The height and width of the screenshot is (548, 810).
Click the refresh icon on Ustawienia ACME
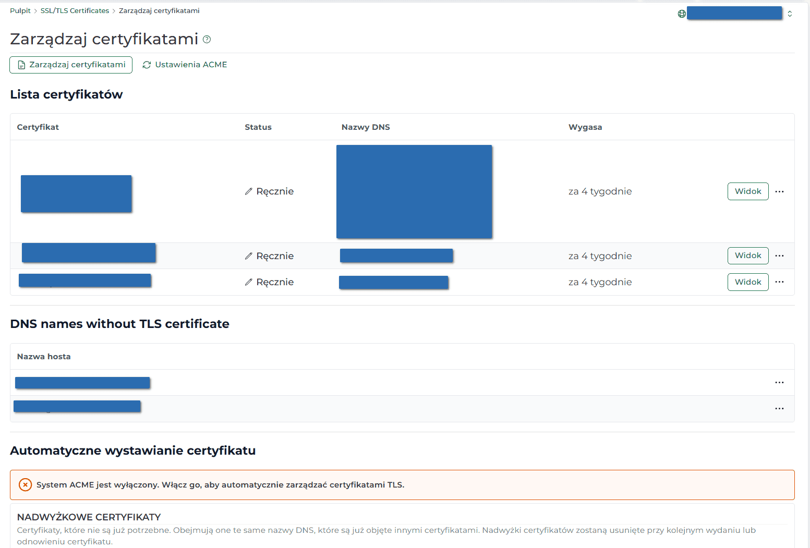point(147,65)
